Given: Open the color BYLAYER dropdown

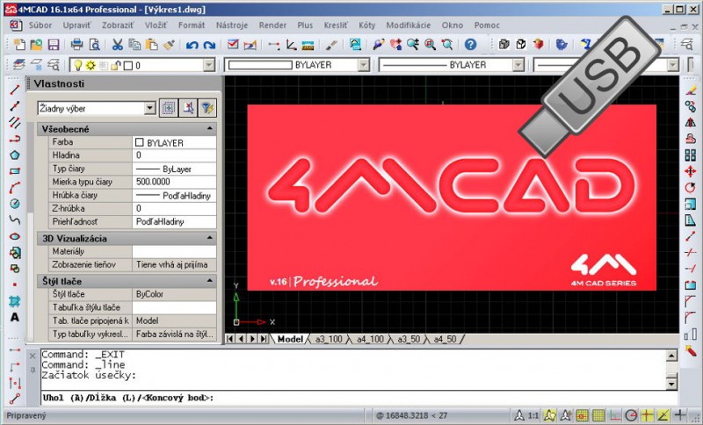Looking at the screenshot, I should pos(364,65).
